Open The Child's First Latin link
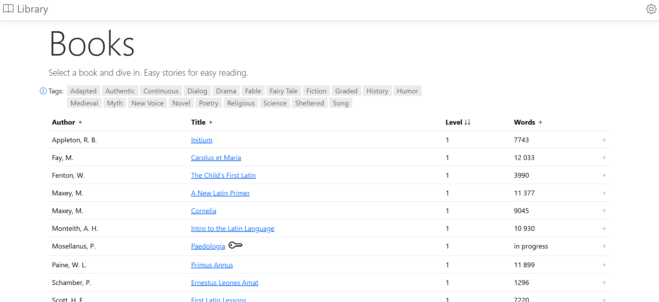659x302 pixels. click(x=223, y=175)
